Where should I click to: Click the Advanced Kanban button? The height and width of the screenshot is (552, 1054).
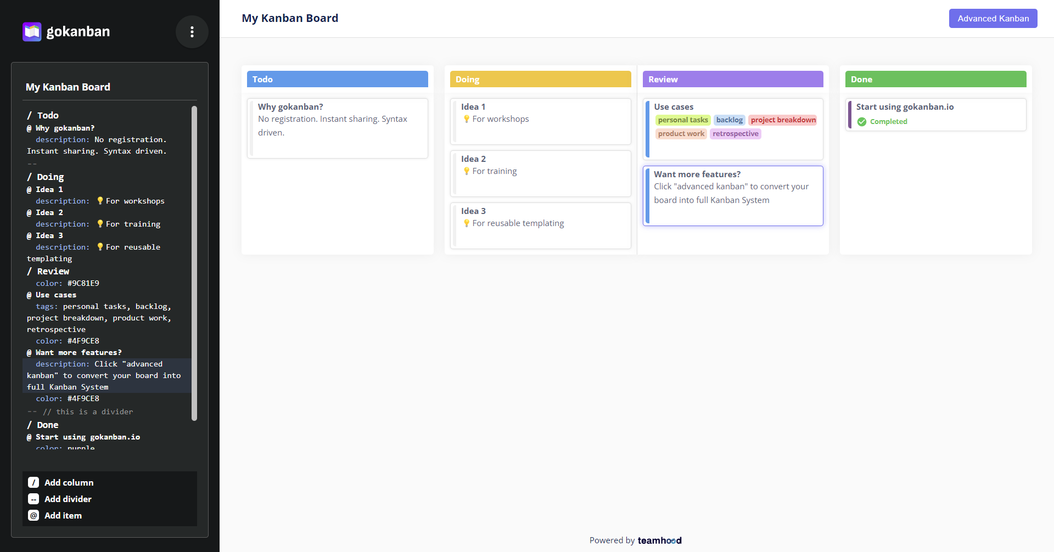click(x=993, y=18)
